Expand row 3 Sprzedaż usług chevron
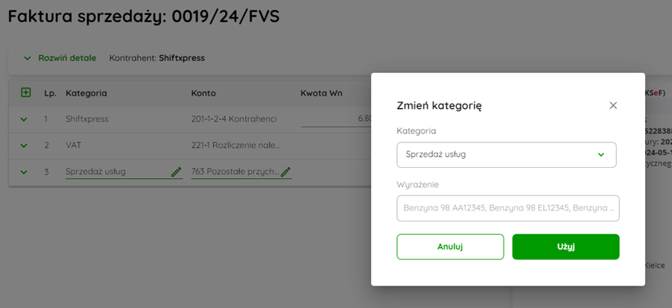This screenshot has height=308, width=672. 24,172
